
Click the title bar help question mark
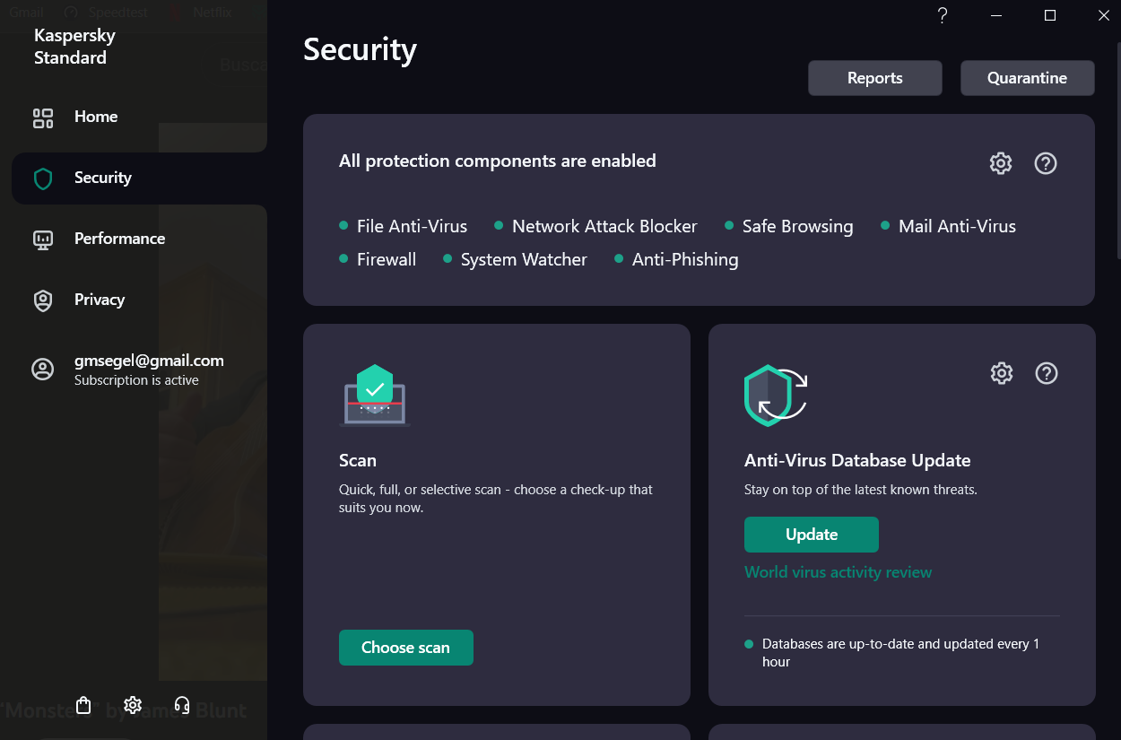point(943,15)
